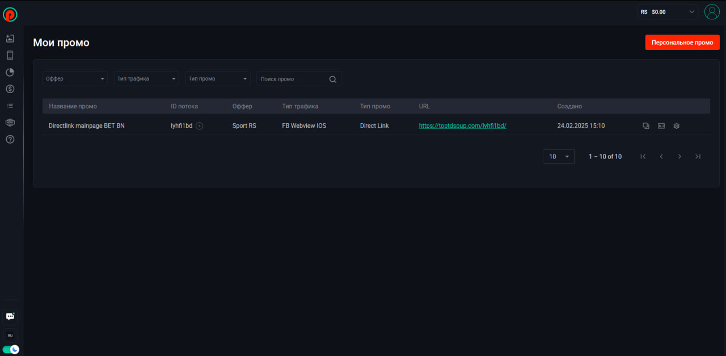This screenshot has height=356, width=726.
Task: Open gear settings for Directlink mainpage promo
Action: [676, 126]
